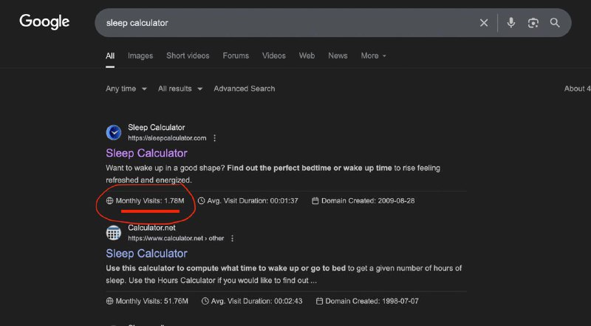The image size is (591, 326).
Task: Open the blue Sleep Calculator result from Calculator.net
Action: [146, 254]
